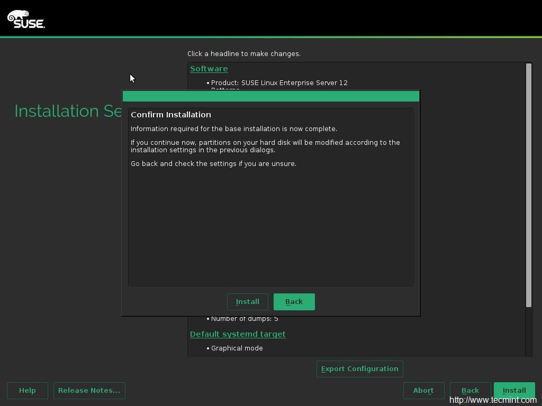The width and height of the screenshot is (542, 406).
Task: Click the tecmint.com watermark URL
Action: (x=494, y=400)
